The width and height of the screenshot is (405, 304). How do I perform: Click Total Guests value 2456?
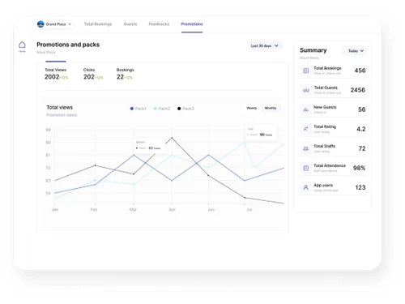[x=358, y=90]
